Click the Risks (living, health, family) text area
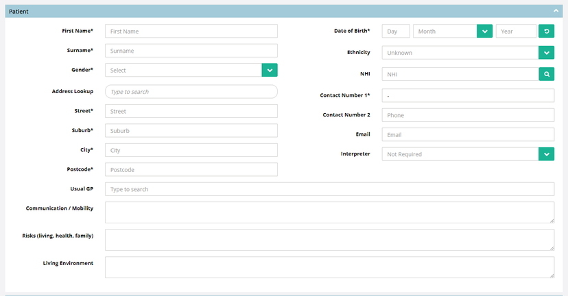 330,240
